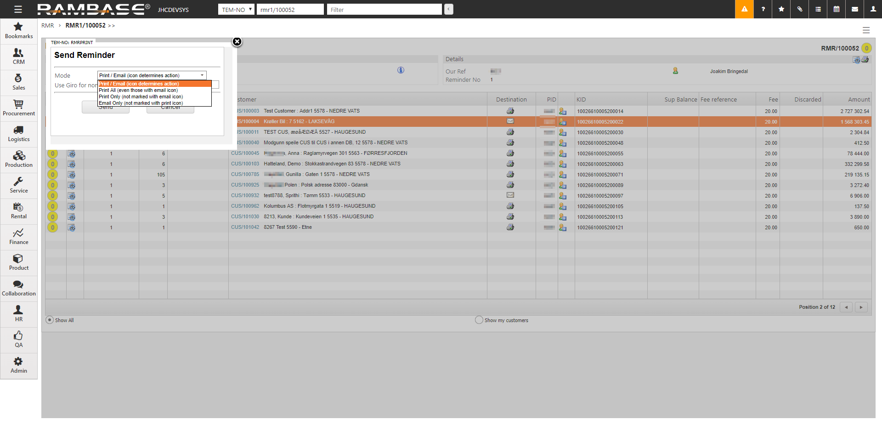Open the Logistics module in sidebar
This screenshot has width=882, height=431.
click(18, 134)
